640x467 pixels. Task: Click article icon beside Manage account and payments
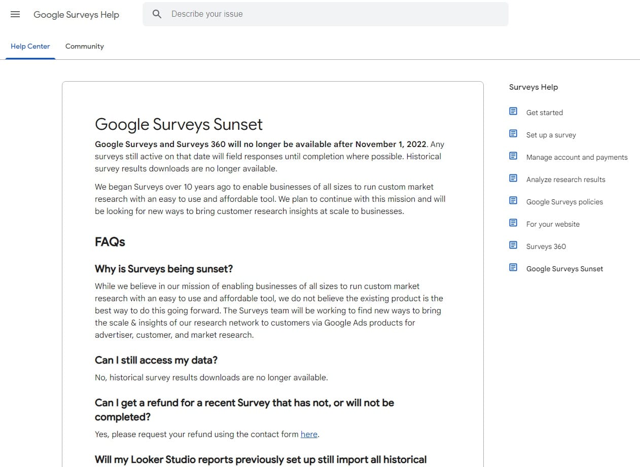click(513, 156)
